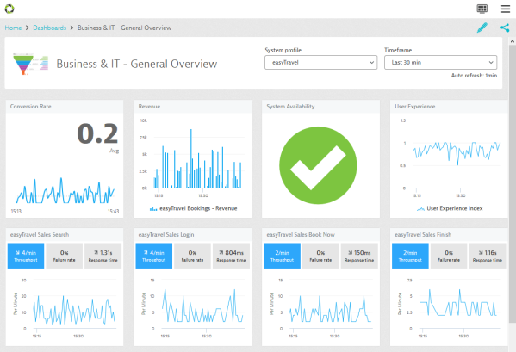Click the easyTravel Bookings - Revenue legend label
The width and height of the screenshot is (516, 352).
(198, 208)
